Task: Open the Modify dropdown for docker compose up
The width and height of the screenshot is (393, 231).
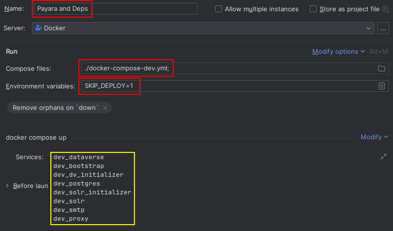Action: coord(374,137)
